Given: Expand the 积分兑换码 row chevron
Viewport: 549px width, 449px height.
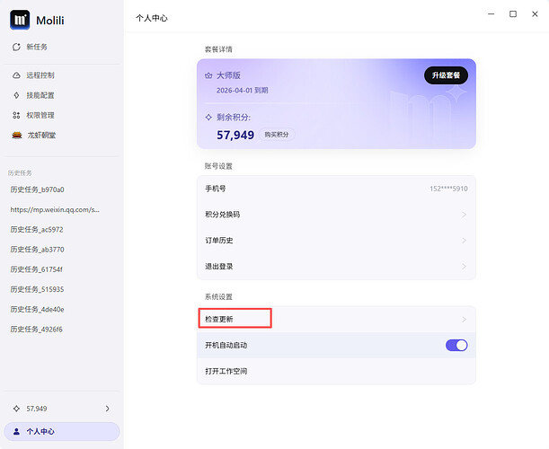Looking at the screenshot, I should coord(464,215).
